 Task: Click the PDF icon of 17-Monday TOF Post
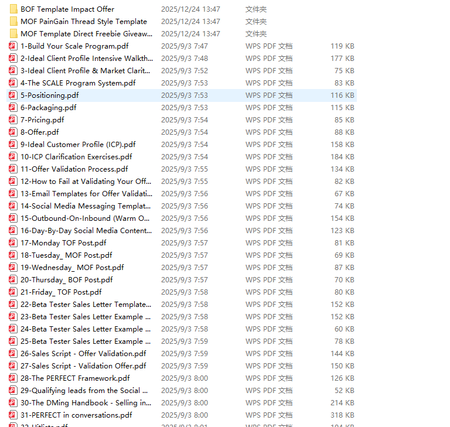coord(13,243)
